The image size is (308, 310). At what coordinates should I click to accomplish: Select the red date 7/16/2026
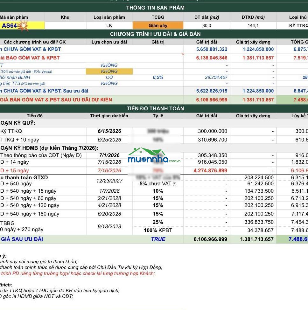(x=109, y=170)
